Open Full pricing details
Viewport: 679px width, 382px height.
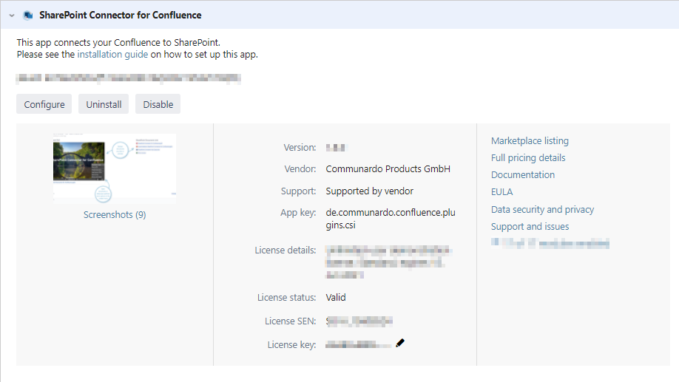[x=528, y=157]
